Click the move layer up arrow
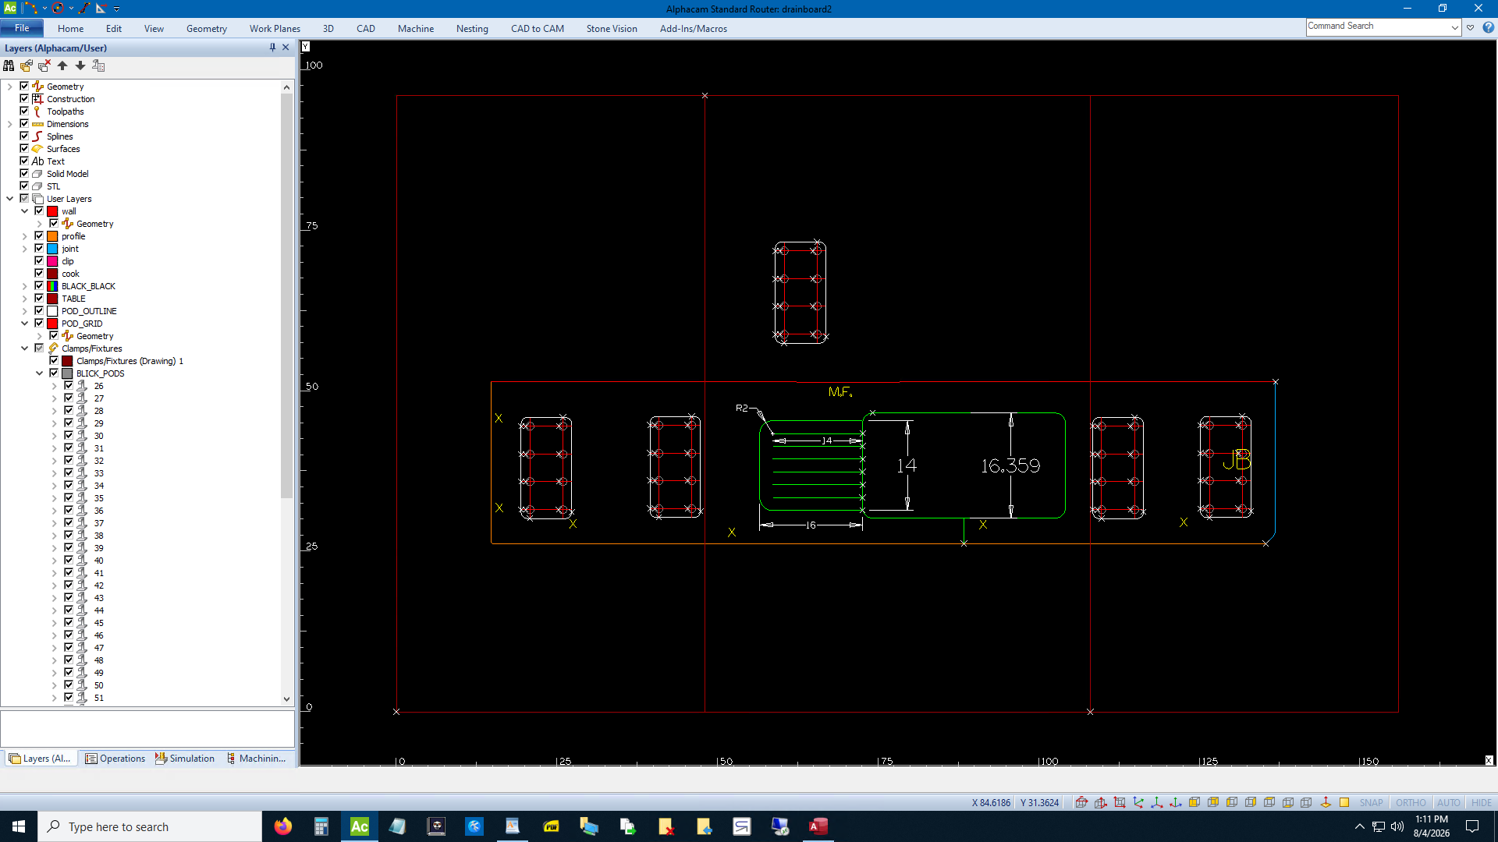 [x=62, y=66]
